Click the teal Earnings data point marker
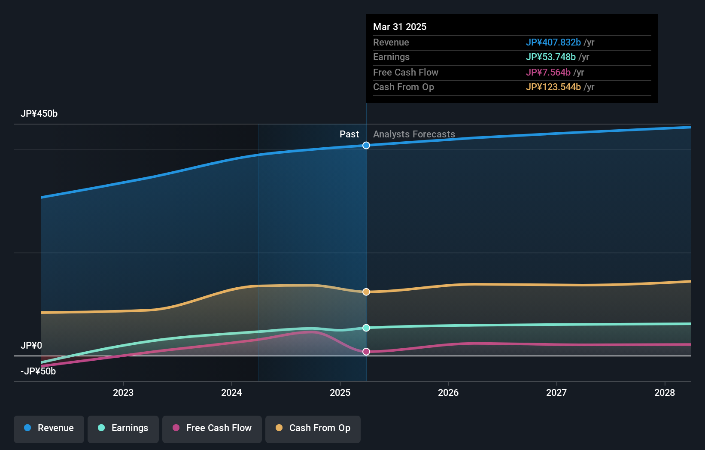Viewport: 705px width, 450px height. [x=366, y=328]
